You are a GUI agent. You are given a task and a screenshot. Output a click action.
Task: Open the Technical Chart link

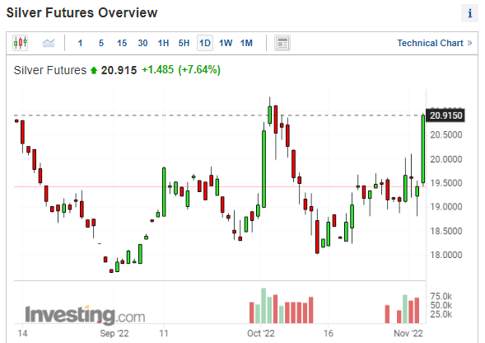point(435,43)
